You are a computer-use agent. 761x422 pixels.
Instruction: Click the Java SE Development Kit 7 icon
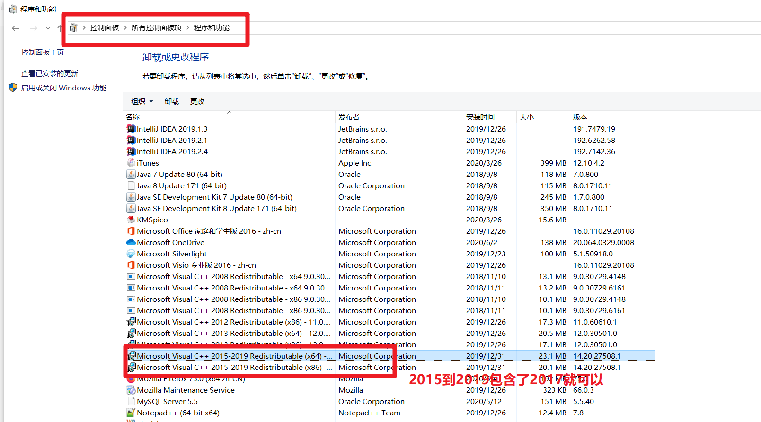point(131,197)
